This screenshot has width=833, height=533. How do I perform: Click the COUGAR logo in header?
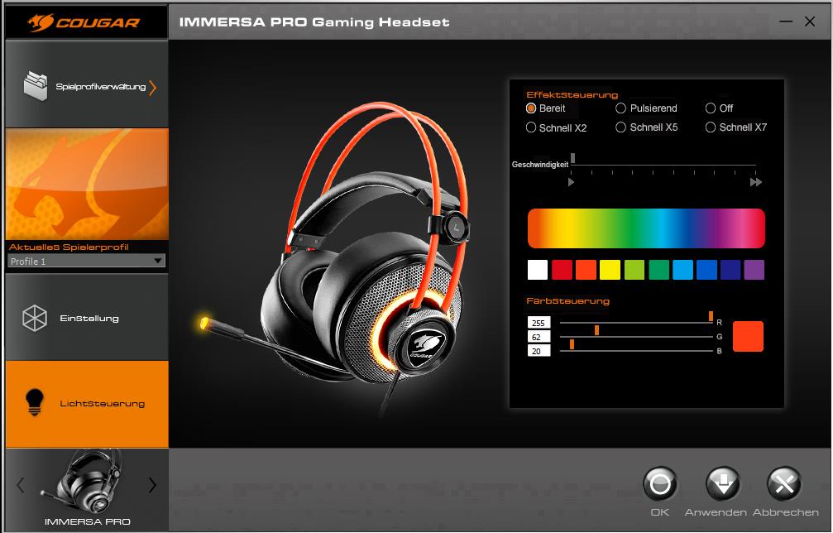(86, 22)
